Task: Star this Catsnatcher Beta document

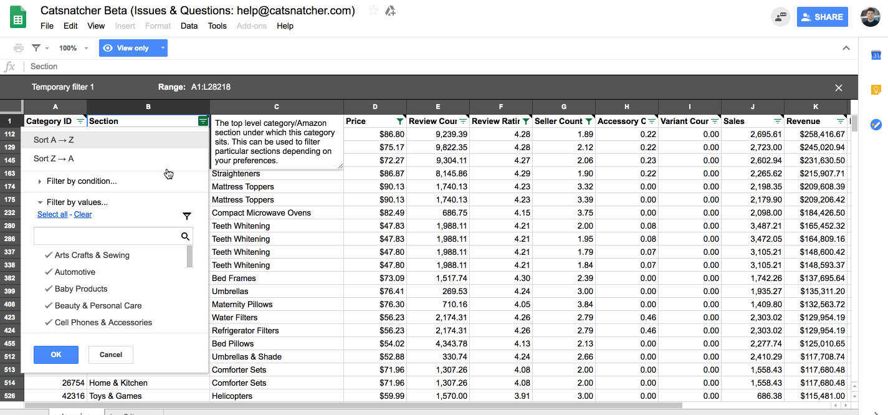Action: (x=373, y=11)
